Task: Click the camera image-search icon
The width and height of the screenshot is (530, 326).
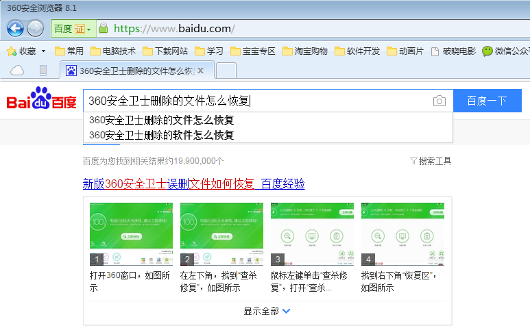Action: 439,101
